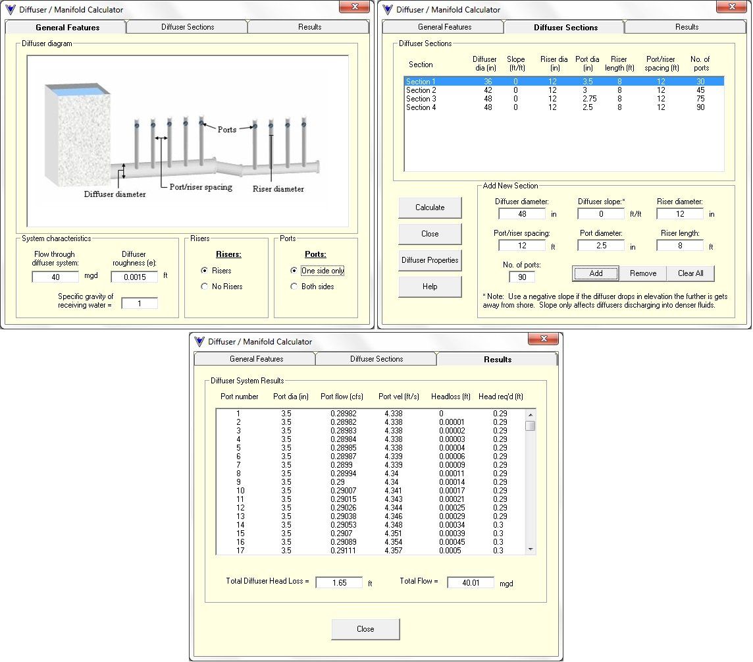
Task: Remove the selected section
Action: 643,273
